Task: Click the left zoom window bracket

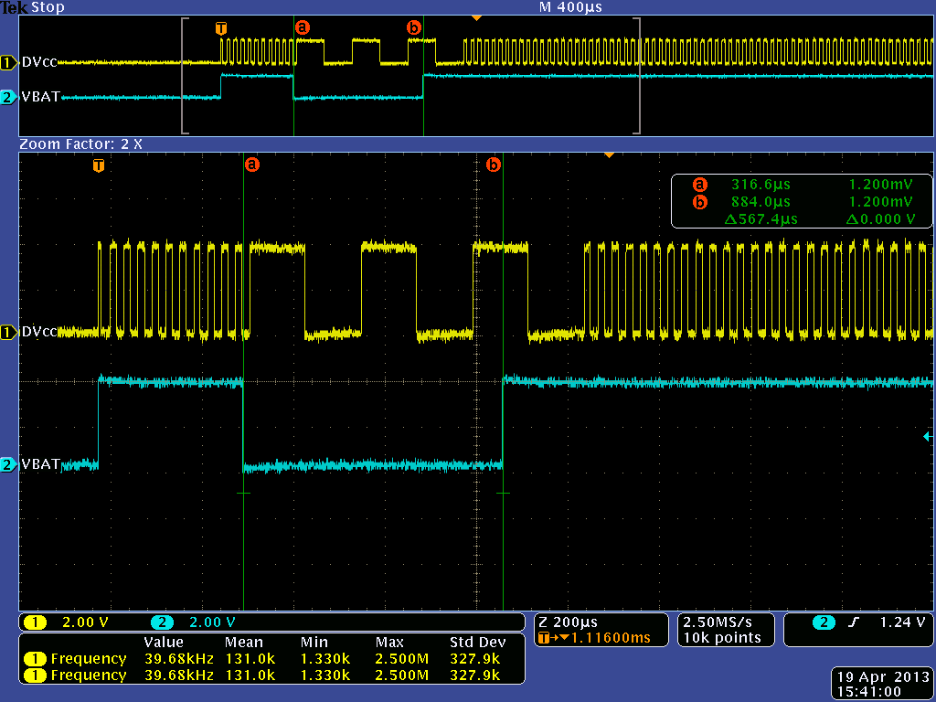Action: click(x=185, y=76)
